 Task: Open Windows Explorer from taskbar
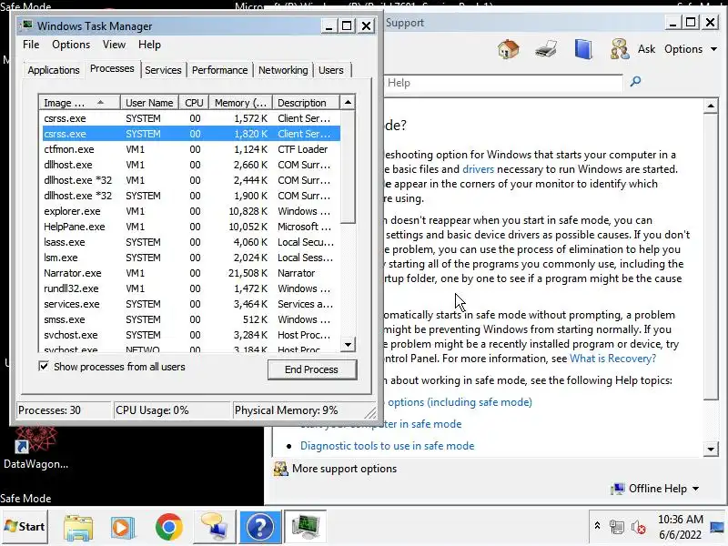coord(78,527)
